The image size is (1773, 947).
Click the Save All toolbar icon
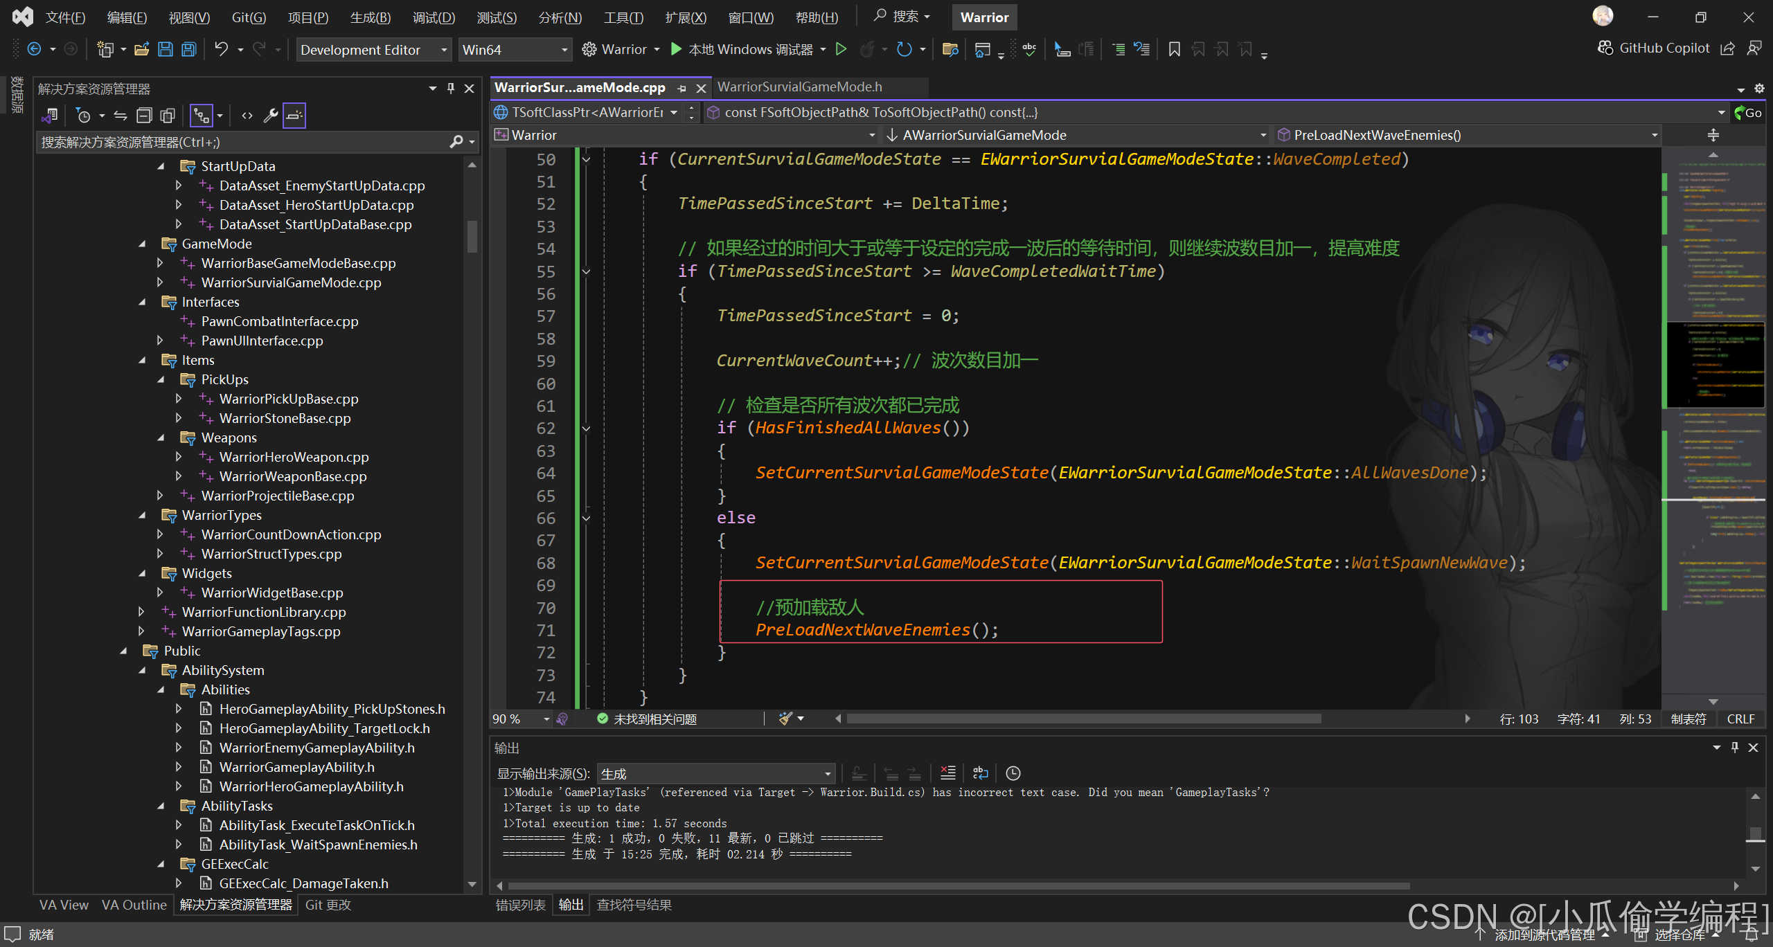[188, 49]
